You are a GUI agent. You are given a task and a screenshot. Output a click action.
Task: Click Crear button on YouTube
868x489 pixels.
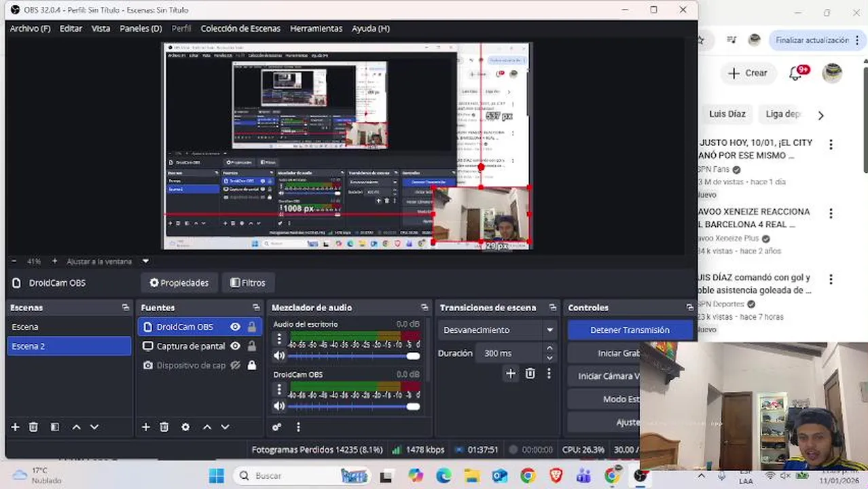[x=748, y=73]
